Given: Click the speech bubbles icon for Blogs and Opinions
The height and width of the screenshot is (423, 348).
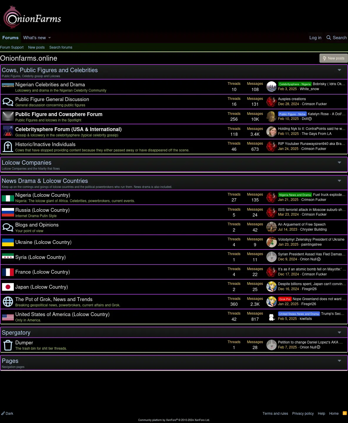Looking at the screenshot, I should (x=8, y=227).
